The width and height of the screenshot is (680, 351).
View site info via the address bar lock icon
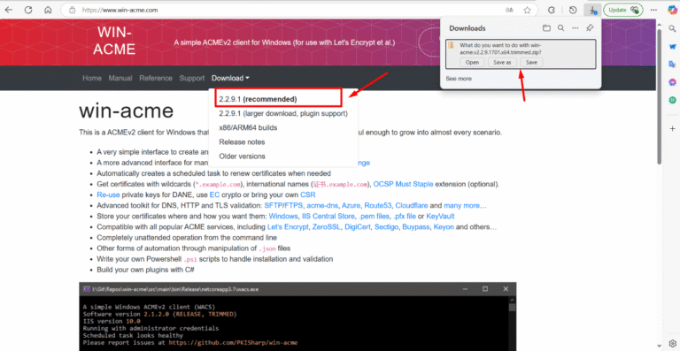tap(73, 10)
